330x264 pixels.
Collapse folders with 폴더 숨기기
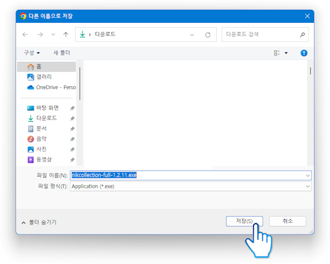point(39,222)
